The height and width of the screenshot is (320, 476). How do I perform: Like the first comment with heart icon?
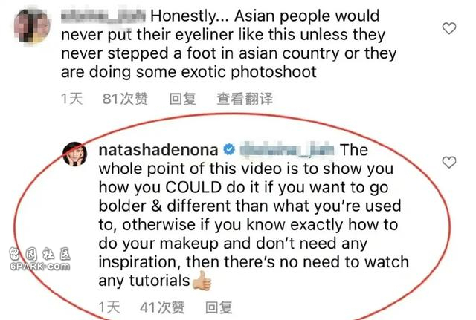449,28
